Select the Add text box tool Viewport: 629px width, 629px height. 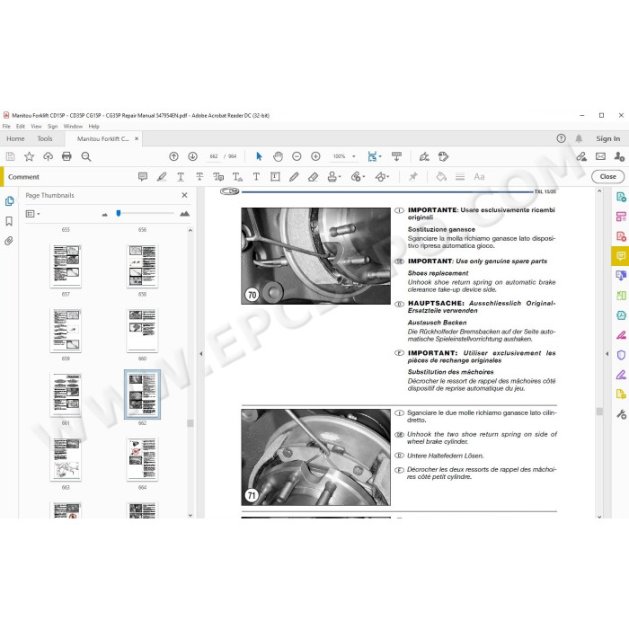275,176
